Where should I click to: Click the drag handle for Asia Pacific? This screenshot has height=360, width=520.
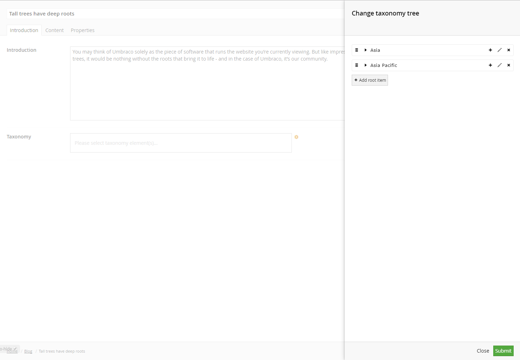coord(357,65)
